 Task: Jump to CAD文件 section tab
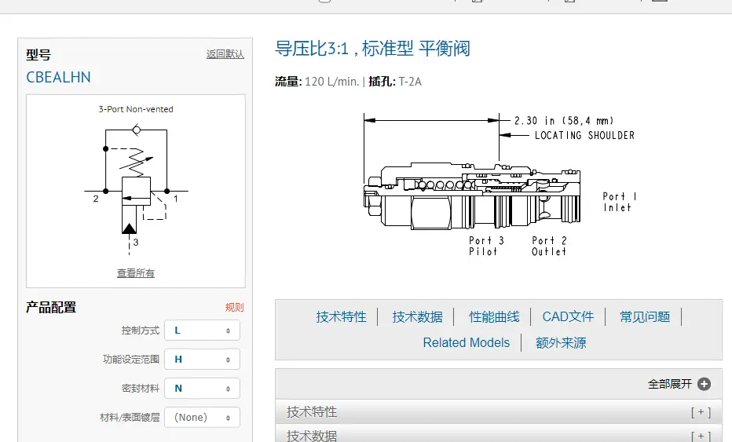click(568, 317)
